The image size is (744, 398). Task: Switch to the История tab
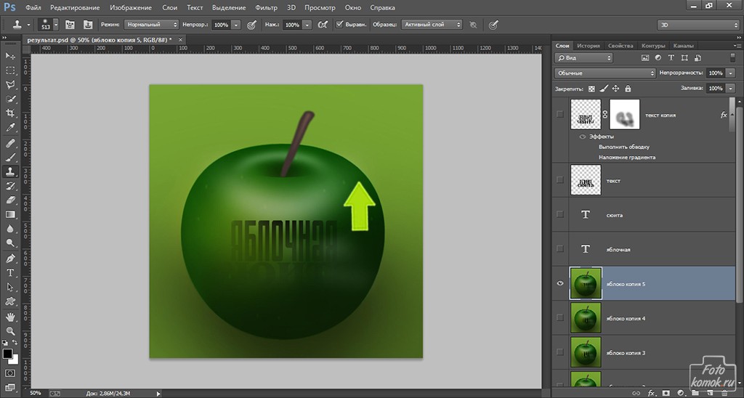[x=589, y=46]
